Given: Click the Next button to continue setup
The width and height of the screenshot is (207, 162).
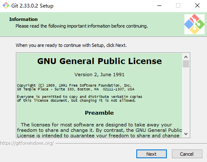Looking at the screenshot, I should pyautogui.click(x=151, y=154).
